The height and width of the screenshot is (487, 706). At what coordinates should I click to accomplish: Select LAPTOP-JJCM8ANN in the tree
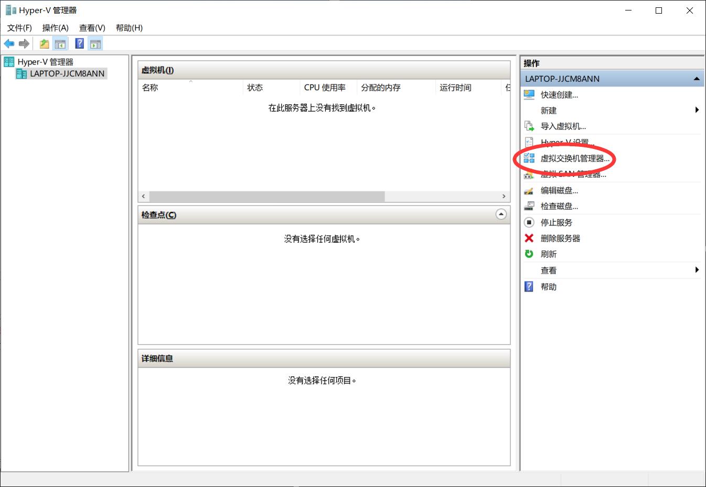pos(67,74)
